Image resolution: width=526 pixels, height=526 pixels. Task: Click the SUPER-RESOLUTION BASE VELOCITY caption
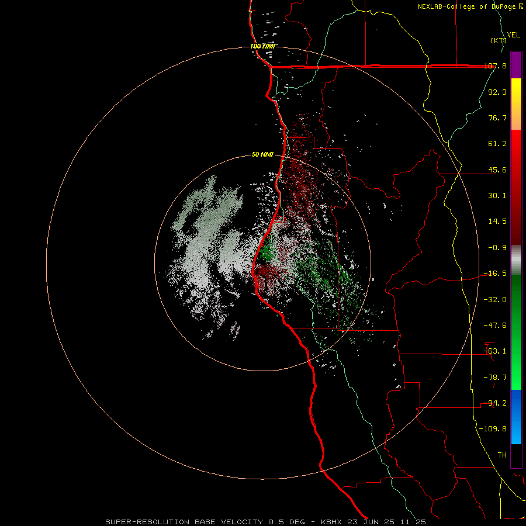(x=184, y=522)
